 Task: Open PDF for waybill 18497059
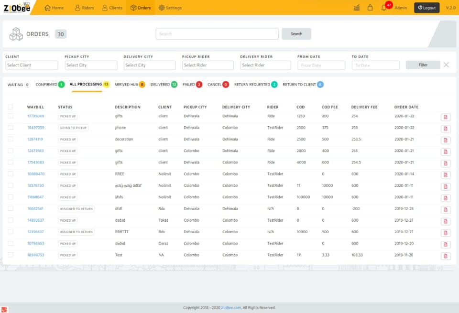pyautogui.click(x=446, y=129)
